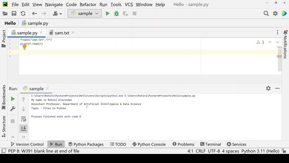Click the yellow lightbulb quick-fix icon
Image resolution: width=289 pixels, height=163 pixels.
(24, 47)
